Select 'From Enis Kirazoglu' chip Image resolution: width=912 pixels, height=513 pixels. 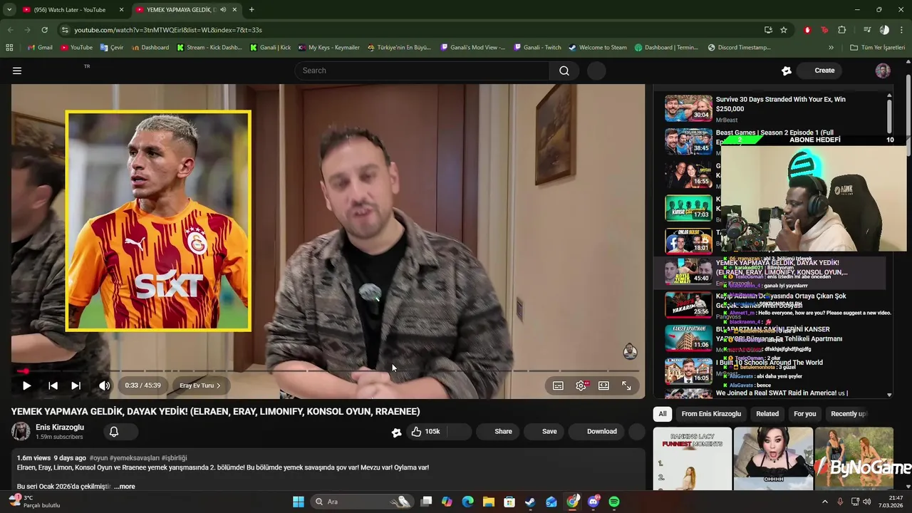(711, 414)
